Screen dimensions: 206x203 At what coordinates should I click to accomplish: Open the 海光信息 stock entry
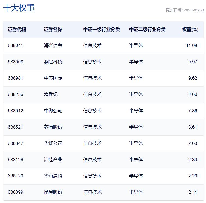[x=53, y=45]
